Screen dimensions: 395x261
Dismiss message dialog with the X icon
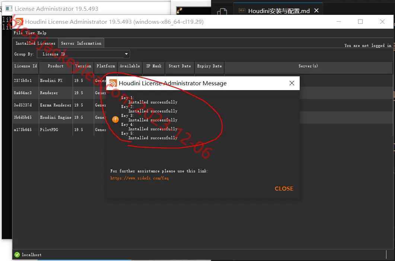pos(292,83)
